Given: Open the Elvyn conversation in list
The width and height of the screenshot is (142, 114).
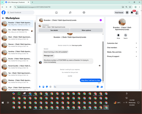Looking at the screenshot, I should 17,88.
